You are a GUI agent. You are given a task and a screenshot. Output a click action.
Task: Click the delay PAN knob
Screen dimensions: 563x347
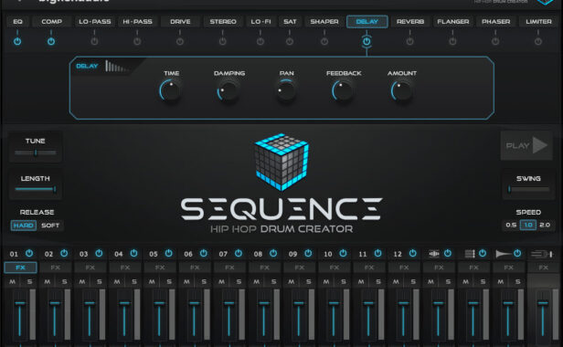(286, 90)
